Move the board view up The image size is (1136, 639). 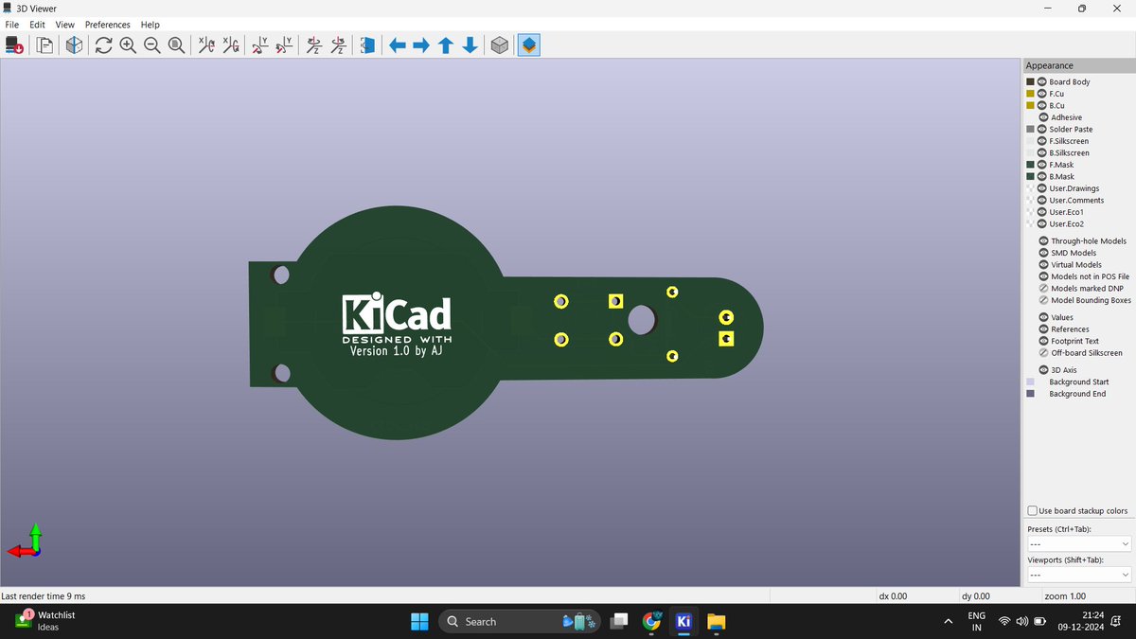(x=445, y=44)
